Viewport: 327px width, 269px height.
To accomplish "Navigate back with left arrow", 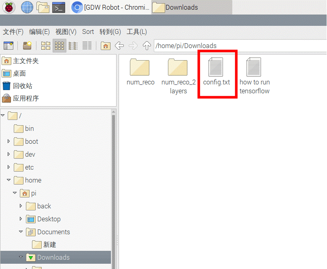I will click(119, 46).
